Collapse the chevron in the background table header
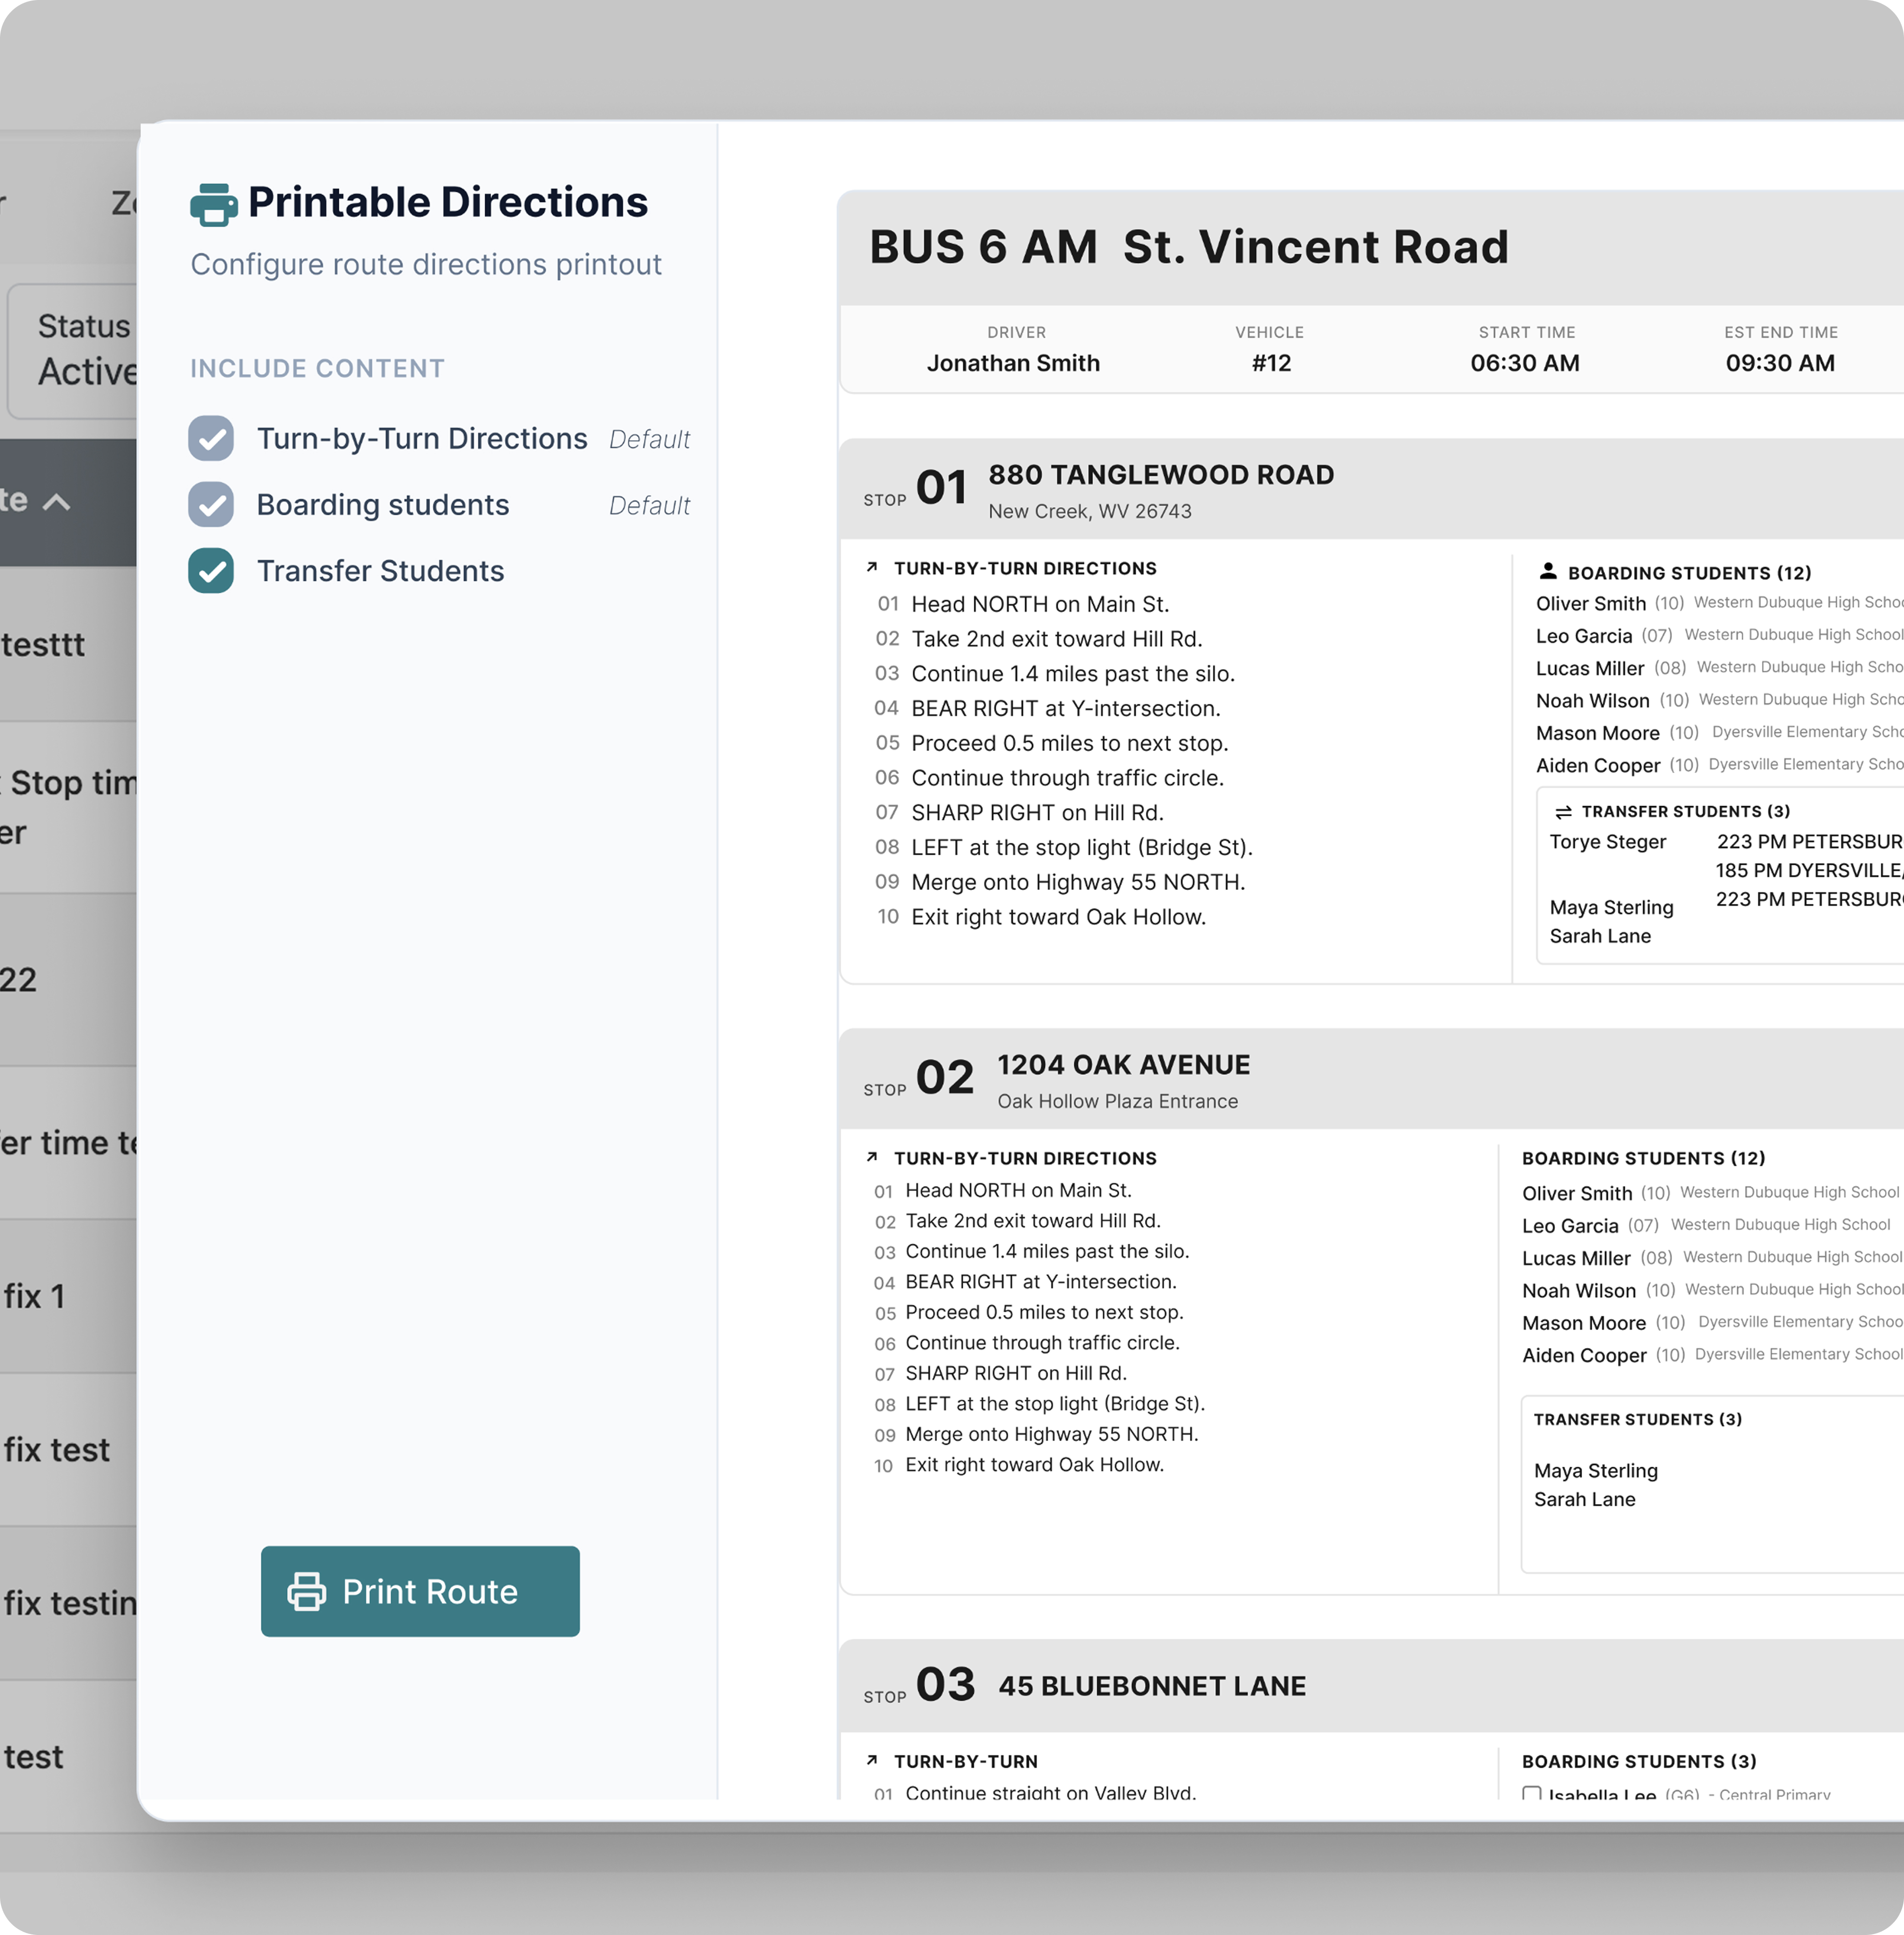1904x1935 pixels. tap(57, 502)
